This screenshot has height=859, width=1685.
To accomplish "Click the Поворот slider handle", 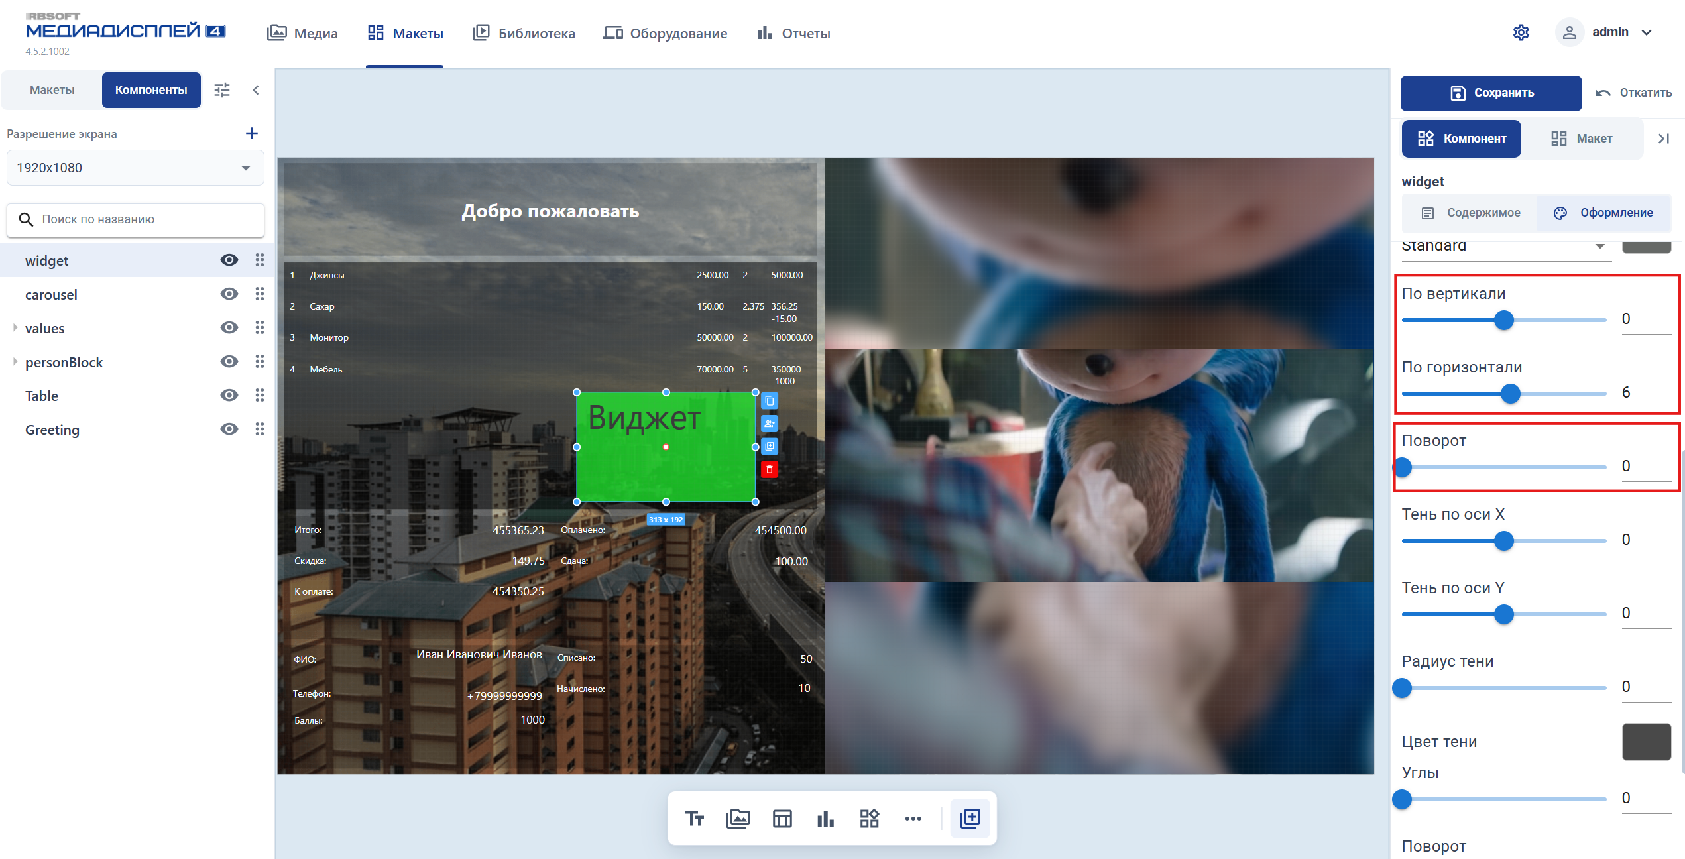I will 1403,467.
